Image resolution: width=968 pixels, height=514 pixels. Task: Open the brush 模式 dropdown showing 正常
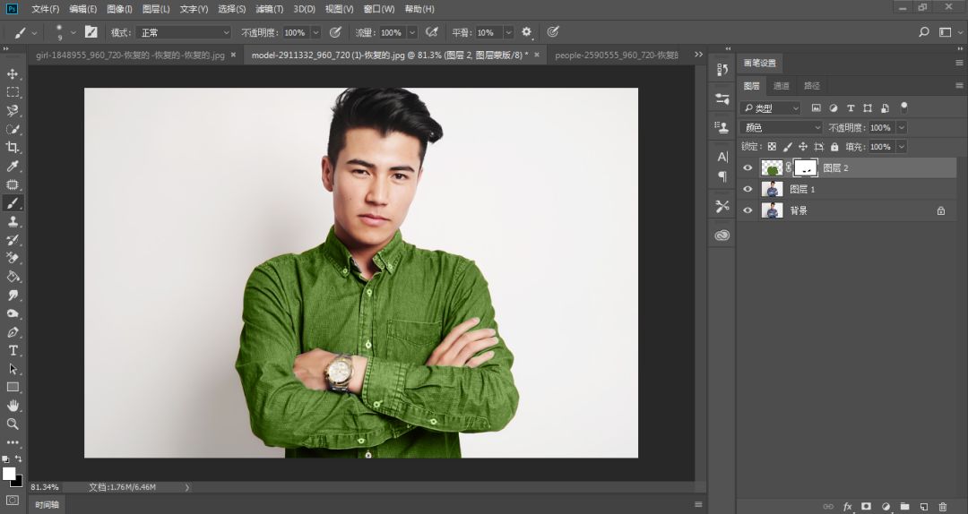tap(183, 32)
